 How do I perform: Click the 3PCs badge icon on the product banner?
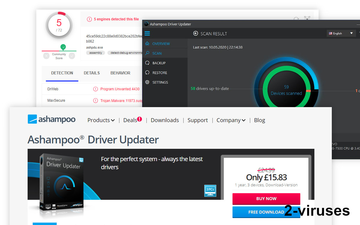[x=210, y=191]
